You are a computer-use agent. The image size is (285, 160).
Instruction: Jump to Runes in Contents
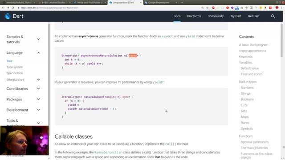point(245,123)
